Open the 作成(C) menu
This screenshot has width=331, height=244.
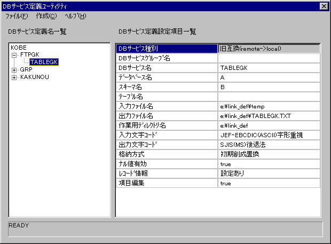[x=46, y=16]
